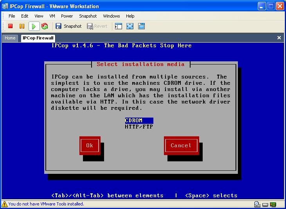Click the network adapter status icon
The image size is (286, 209).
(x=273, y=204)
